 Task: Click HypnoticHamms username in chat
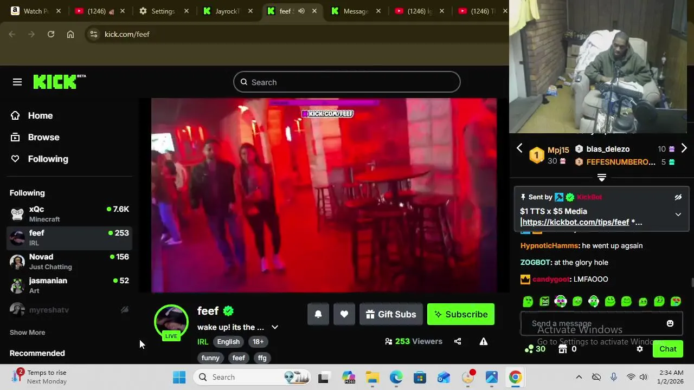549,245
